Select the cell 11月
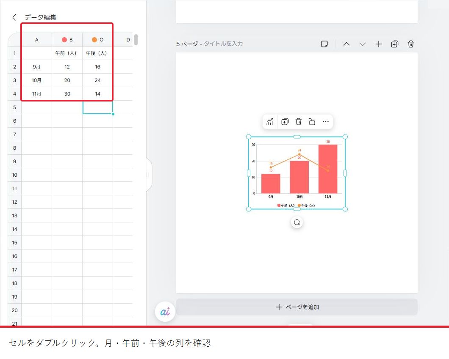Screen dimensions: 449x359 point(37,94)
